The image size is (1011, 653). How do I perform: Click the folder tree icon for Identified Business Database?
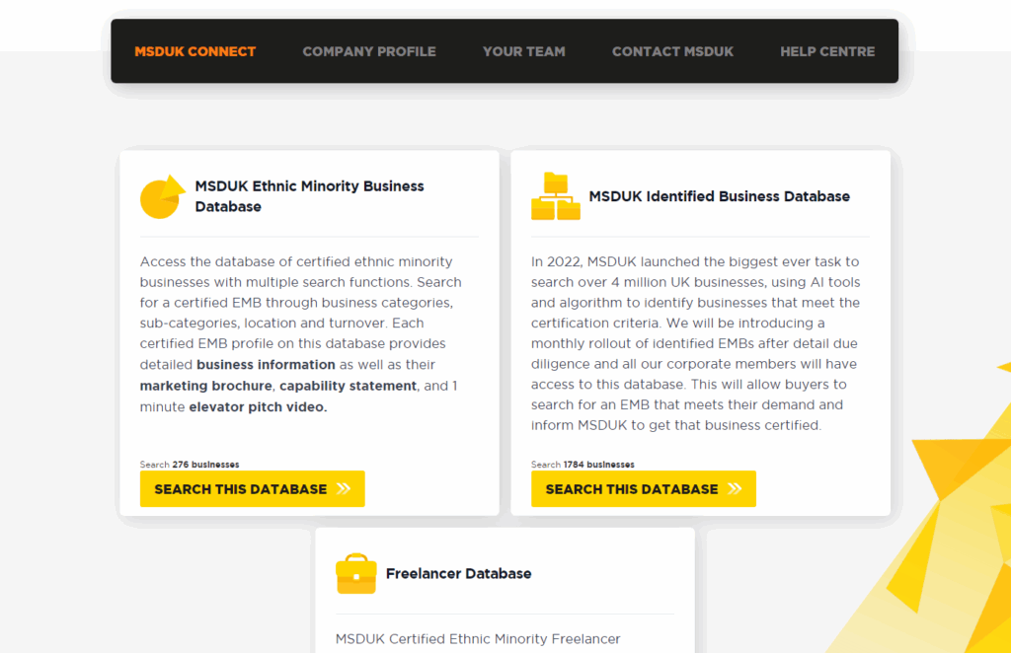tap(555, 196)
